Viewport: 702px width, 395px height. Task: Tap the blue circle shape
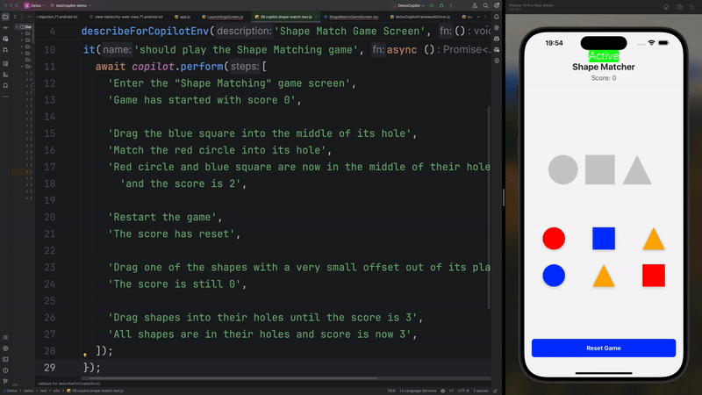click(553, 276)
